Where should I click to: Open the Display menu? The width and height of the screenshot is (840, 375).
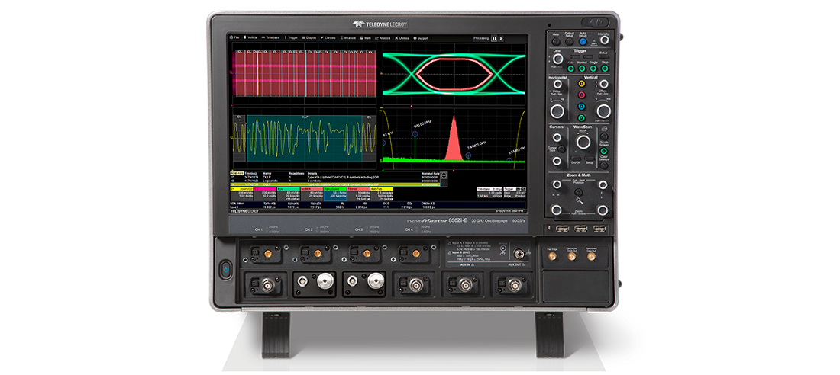point(309,38)
